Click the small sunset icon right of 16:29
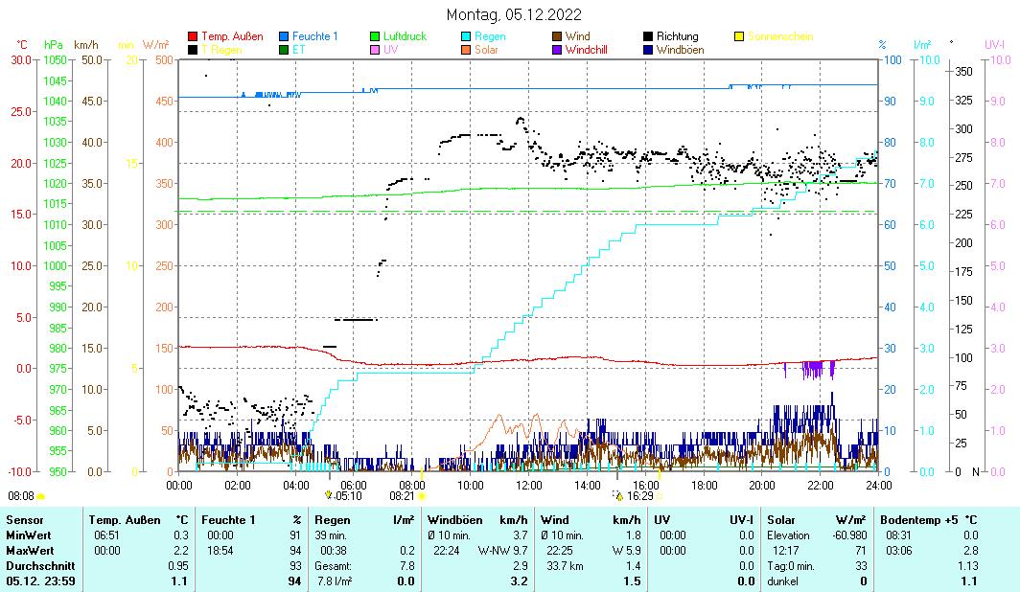This screenshot has height=592, width=1020. pyautogui.click(x=659, y=496)
